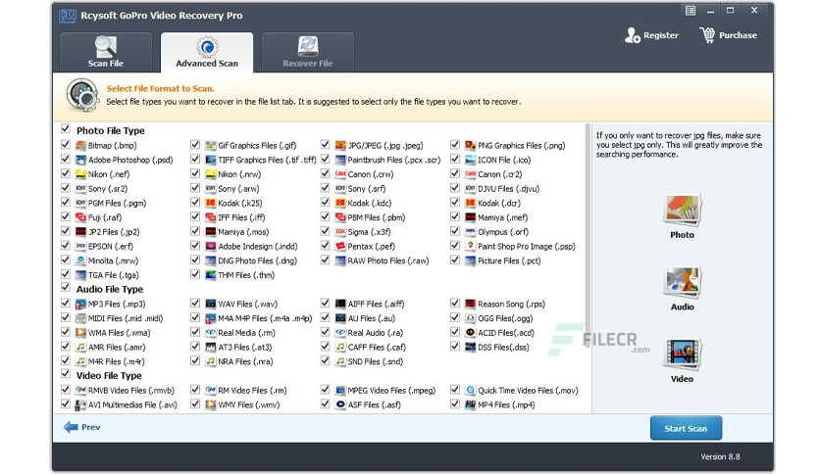Toggle the Video File Type checkbox
Image resolution: width=820 pixels, height=474 pixels.
point(66,373)
